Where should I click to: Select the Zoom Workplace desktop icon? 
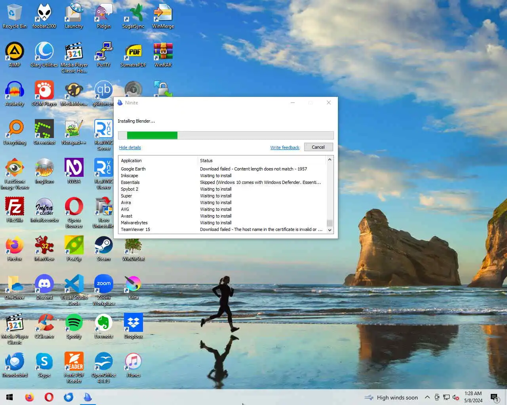click(103, 290)
